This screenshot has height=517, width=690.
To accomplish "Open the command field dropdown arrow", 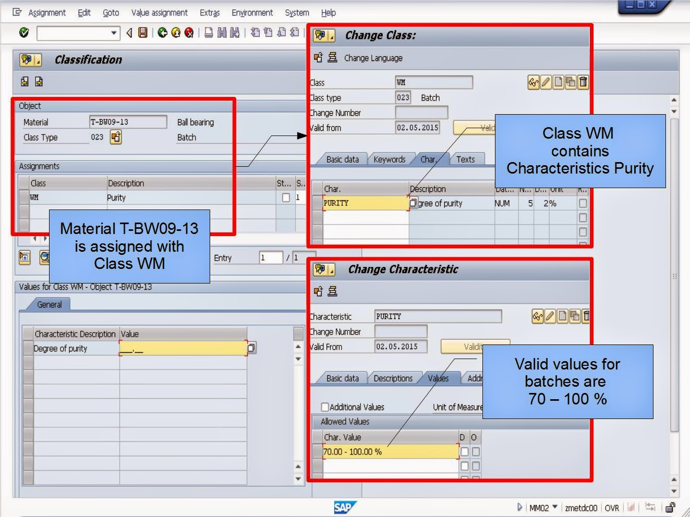I will point(113,33).
